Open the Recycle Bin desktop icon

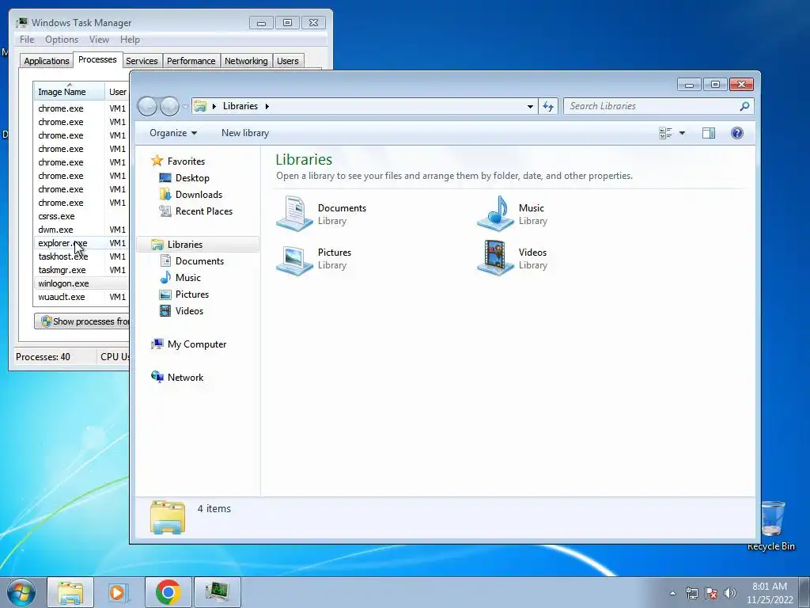(x=771, y=525)
